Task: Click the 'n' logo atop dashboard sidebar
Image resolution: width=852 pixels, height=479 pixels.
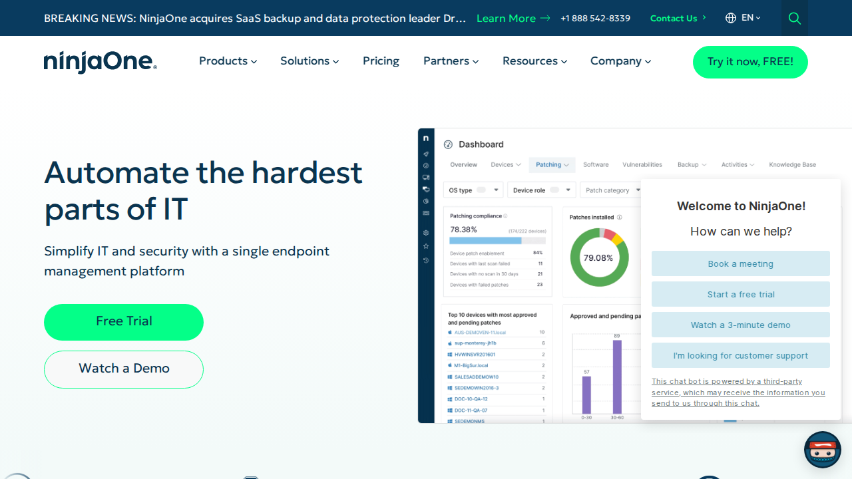Action: pyautogui.click(x=426, y=138)
